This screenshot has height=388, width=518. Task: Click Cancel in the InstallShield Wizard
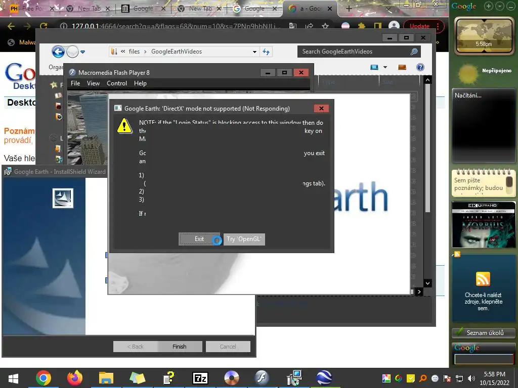[228, 347]
